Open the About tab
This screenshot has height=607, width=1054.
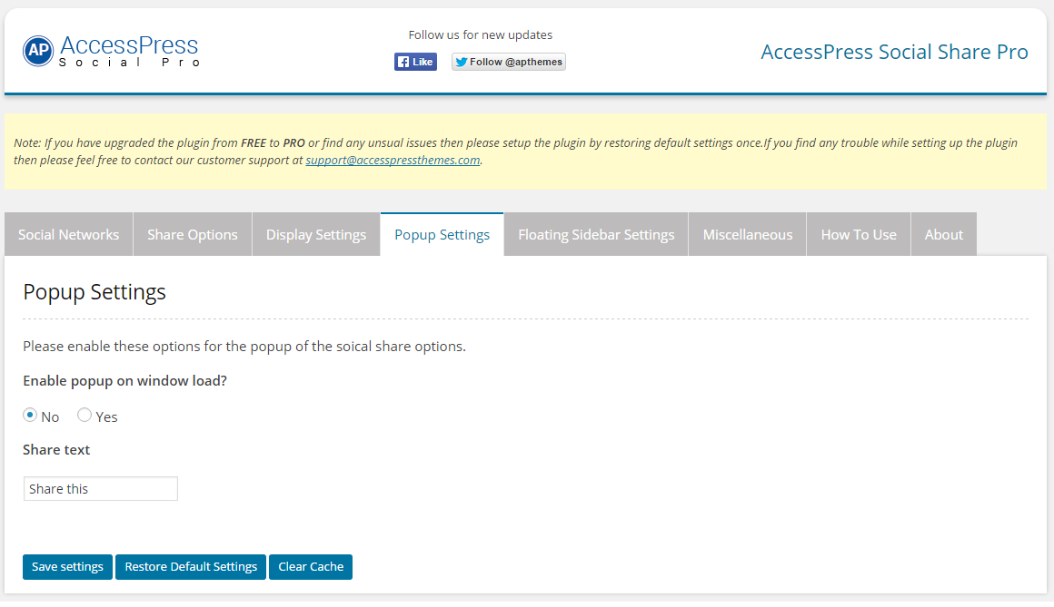[x=944, y=234]
